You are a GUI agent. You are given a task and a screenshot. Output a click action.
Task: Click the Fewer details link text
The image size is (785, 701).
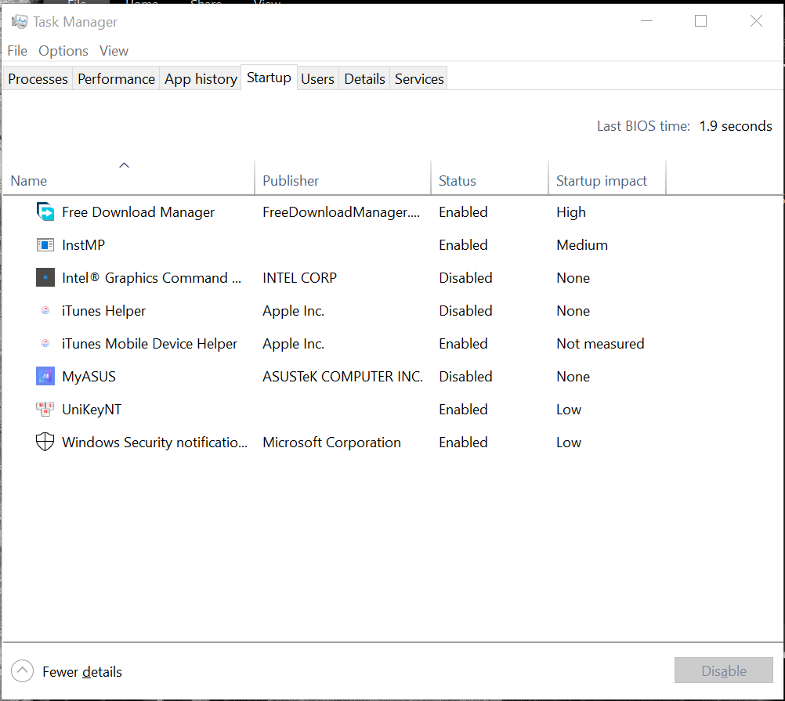[x=82, y=671]
